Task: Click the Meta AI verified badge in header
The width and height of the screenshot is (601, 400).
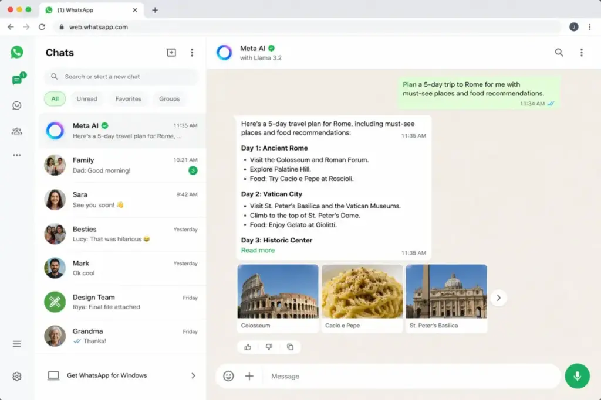Action: 271,48
